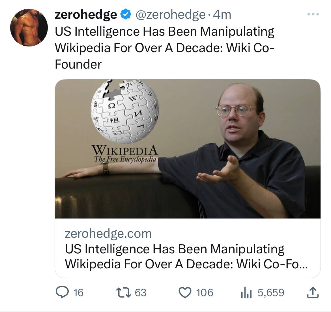Open the link card preview image
Image resolution: width=331 pixels, height=312 pixels.
tap(188, 149)
